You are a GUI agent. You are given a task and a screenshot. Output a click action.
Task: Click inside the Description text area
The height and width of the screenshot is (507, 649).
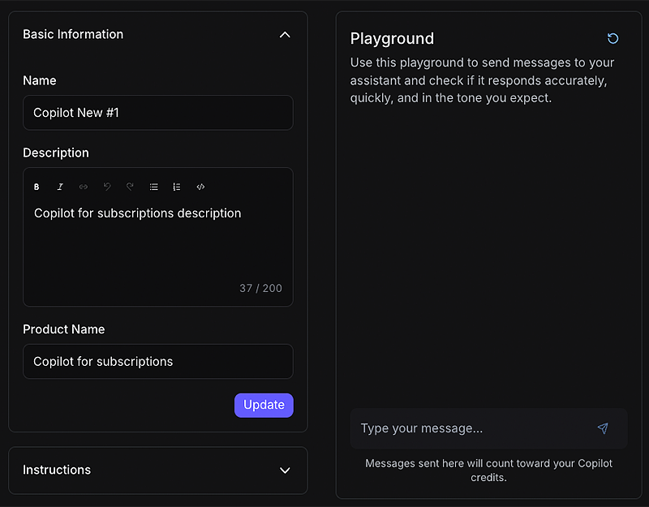(x=158, y=243)
